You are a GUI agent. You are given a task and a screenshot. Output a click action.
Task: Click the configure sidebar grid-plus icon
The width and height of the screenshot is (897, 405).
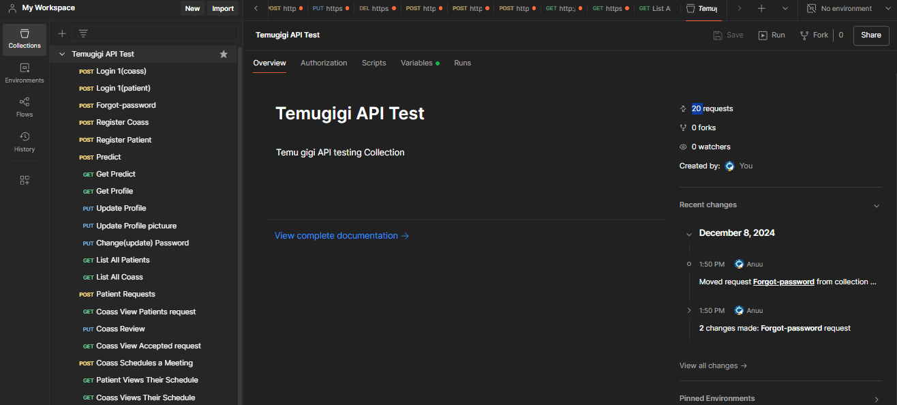click(25, 180)
